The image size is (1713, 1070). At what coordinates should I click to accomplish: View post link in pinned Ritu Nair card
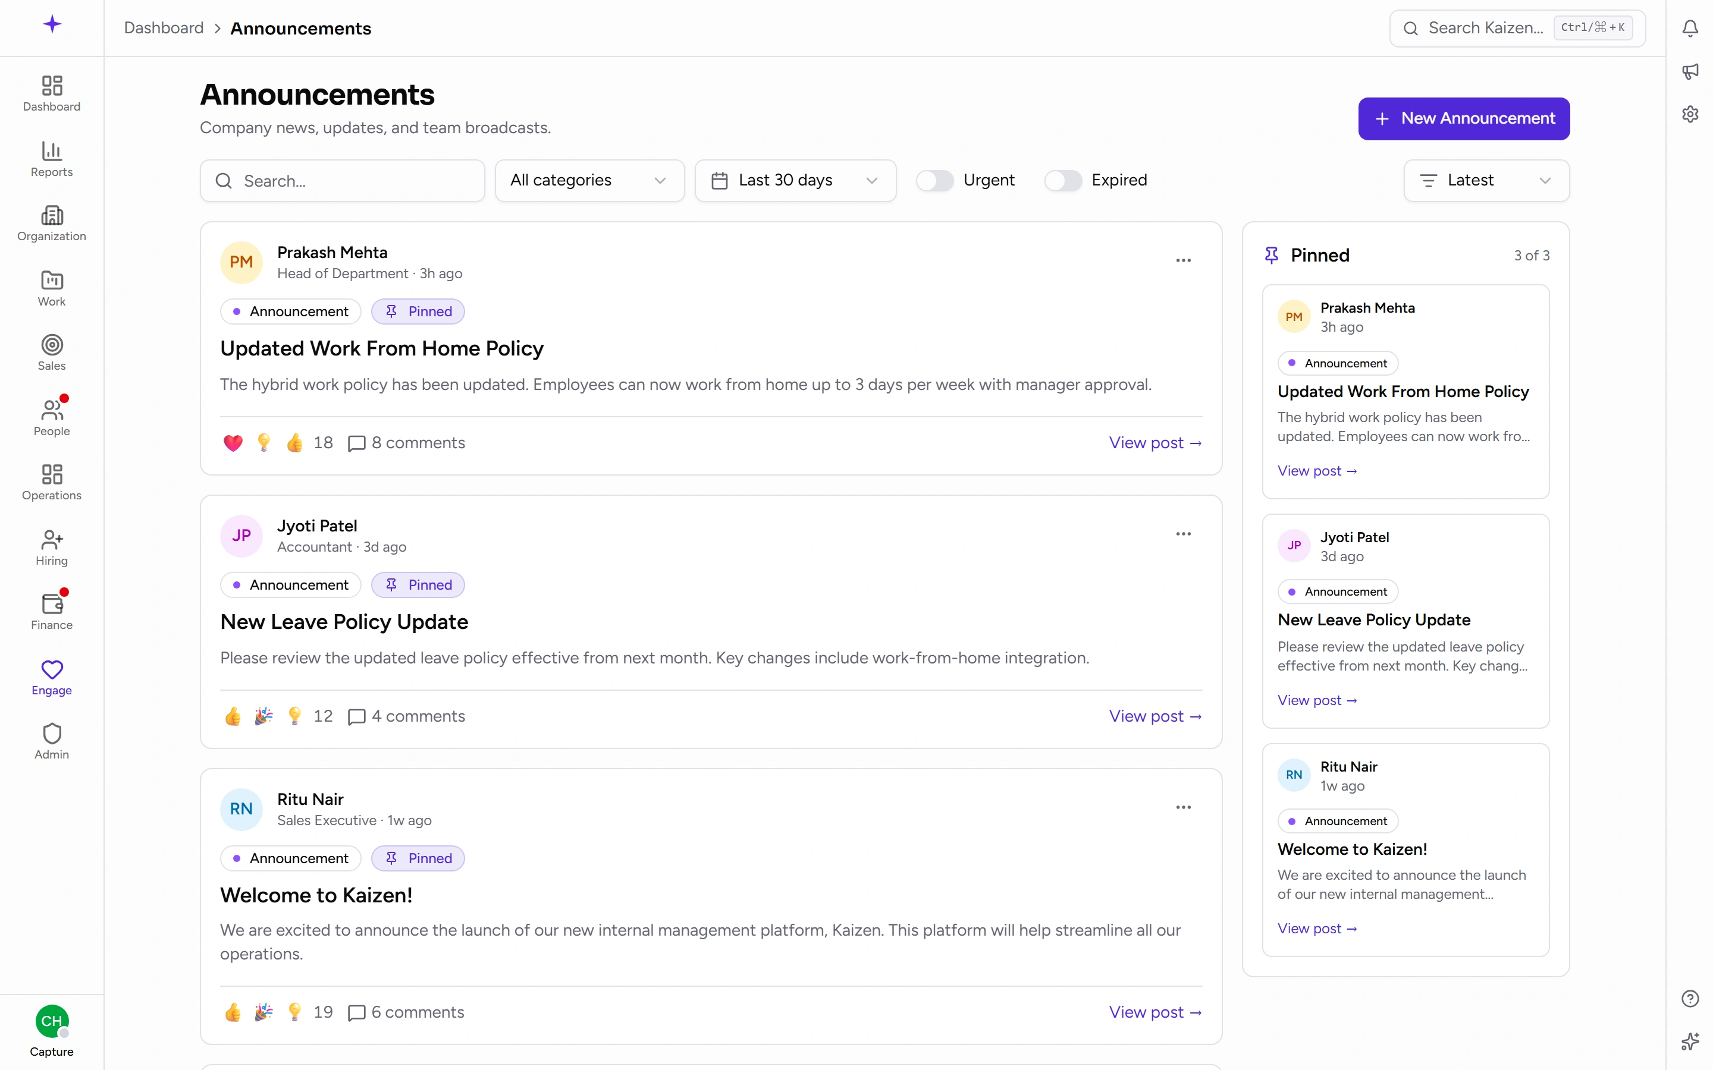(1317, 929)
